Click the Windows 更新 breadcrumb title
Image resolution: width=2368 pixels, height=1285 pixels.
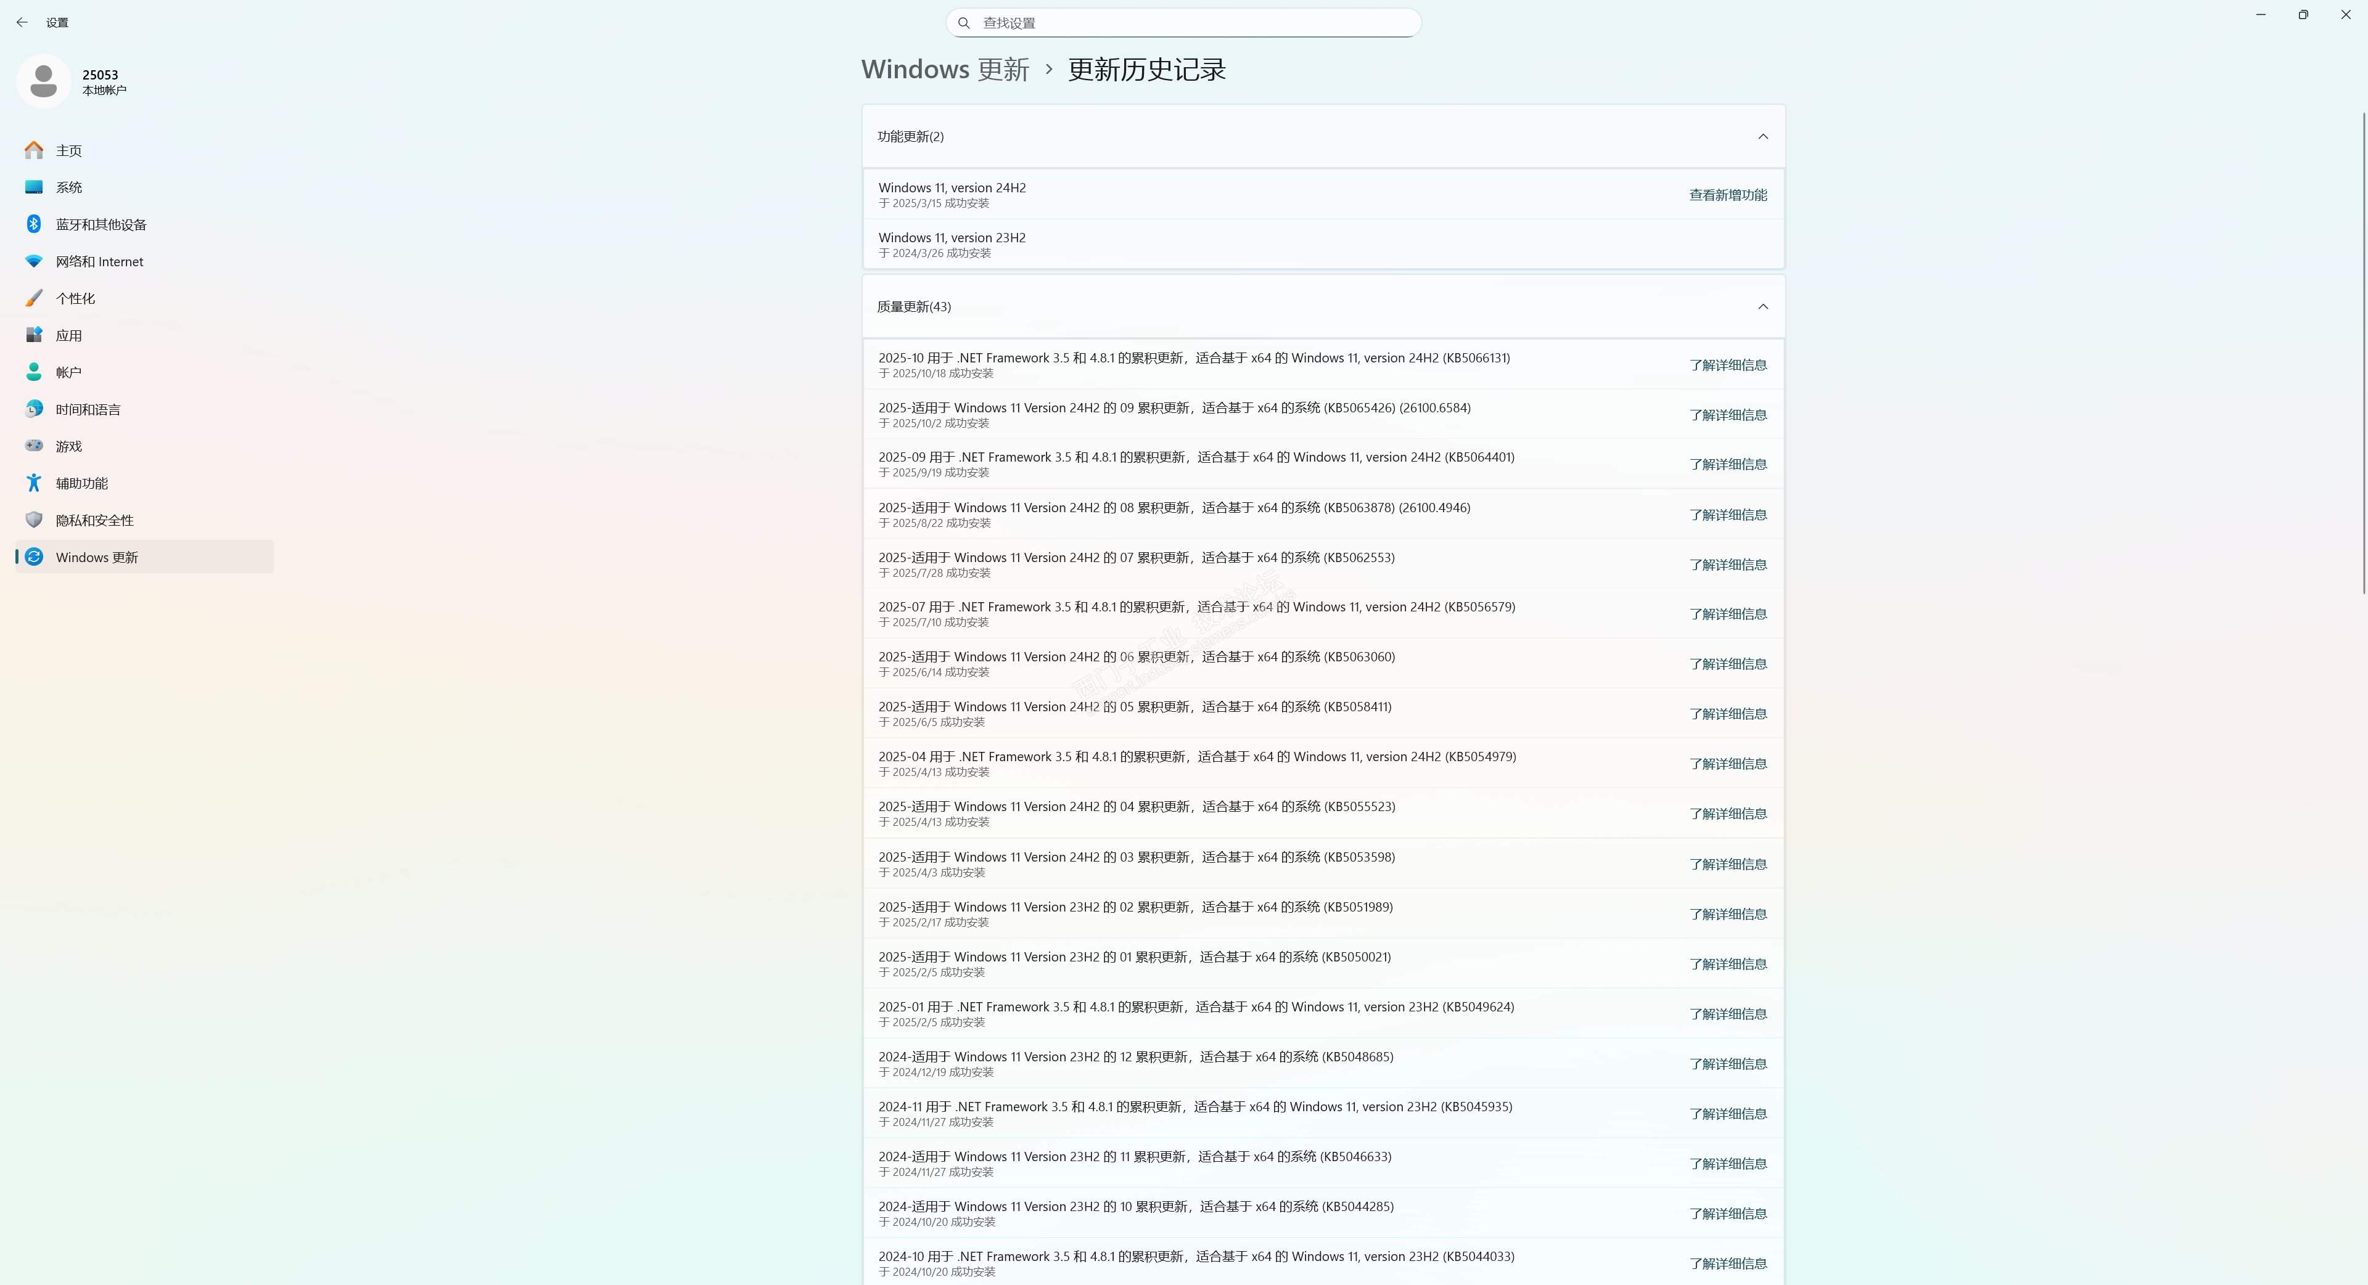click(945, 70)
